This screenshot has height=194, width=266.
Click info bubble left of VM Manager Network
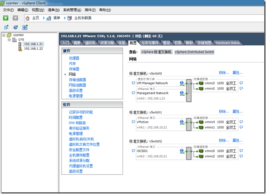pyautogui.click(x=133, y=83)
